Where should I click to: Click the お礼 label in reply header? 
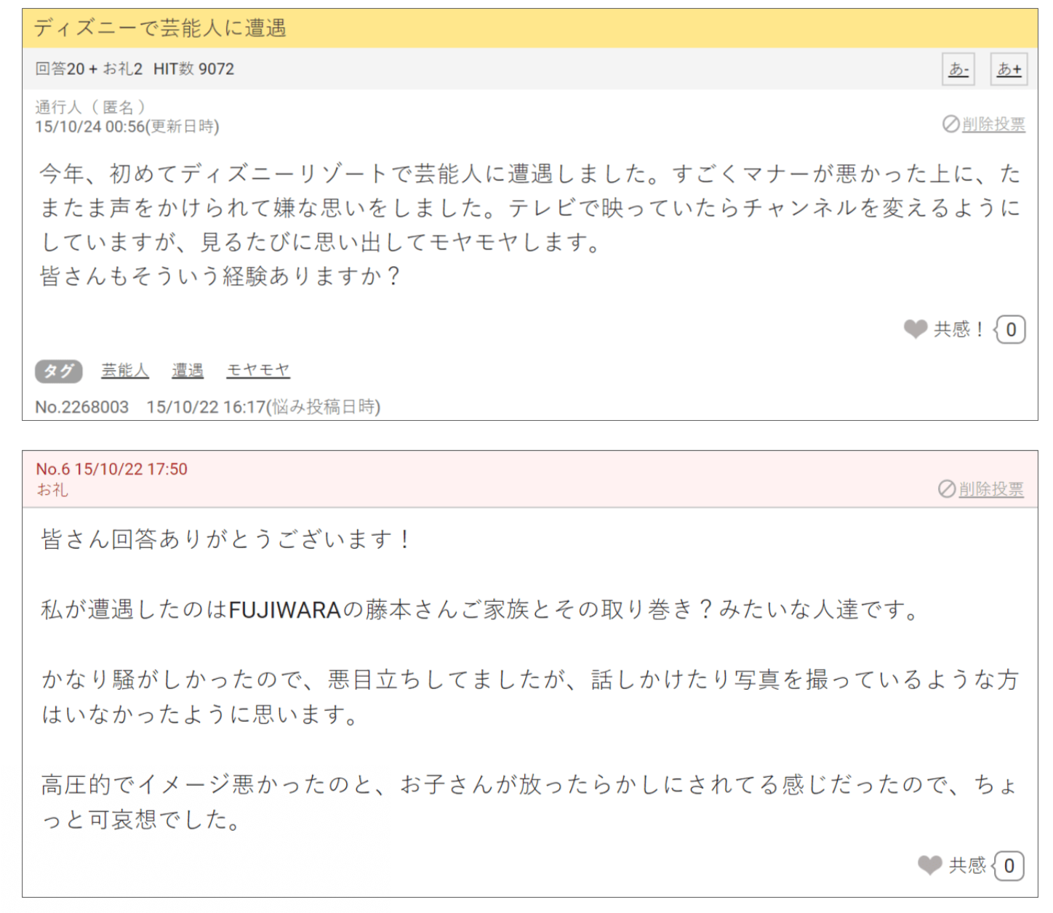coord(52,490)
